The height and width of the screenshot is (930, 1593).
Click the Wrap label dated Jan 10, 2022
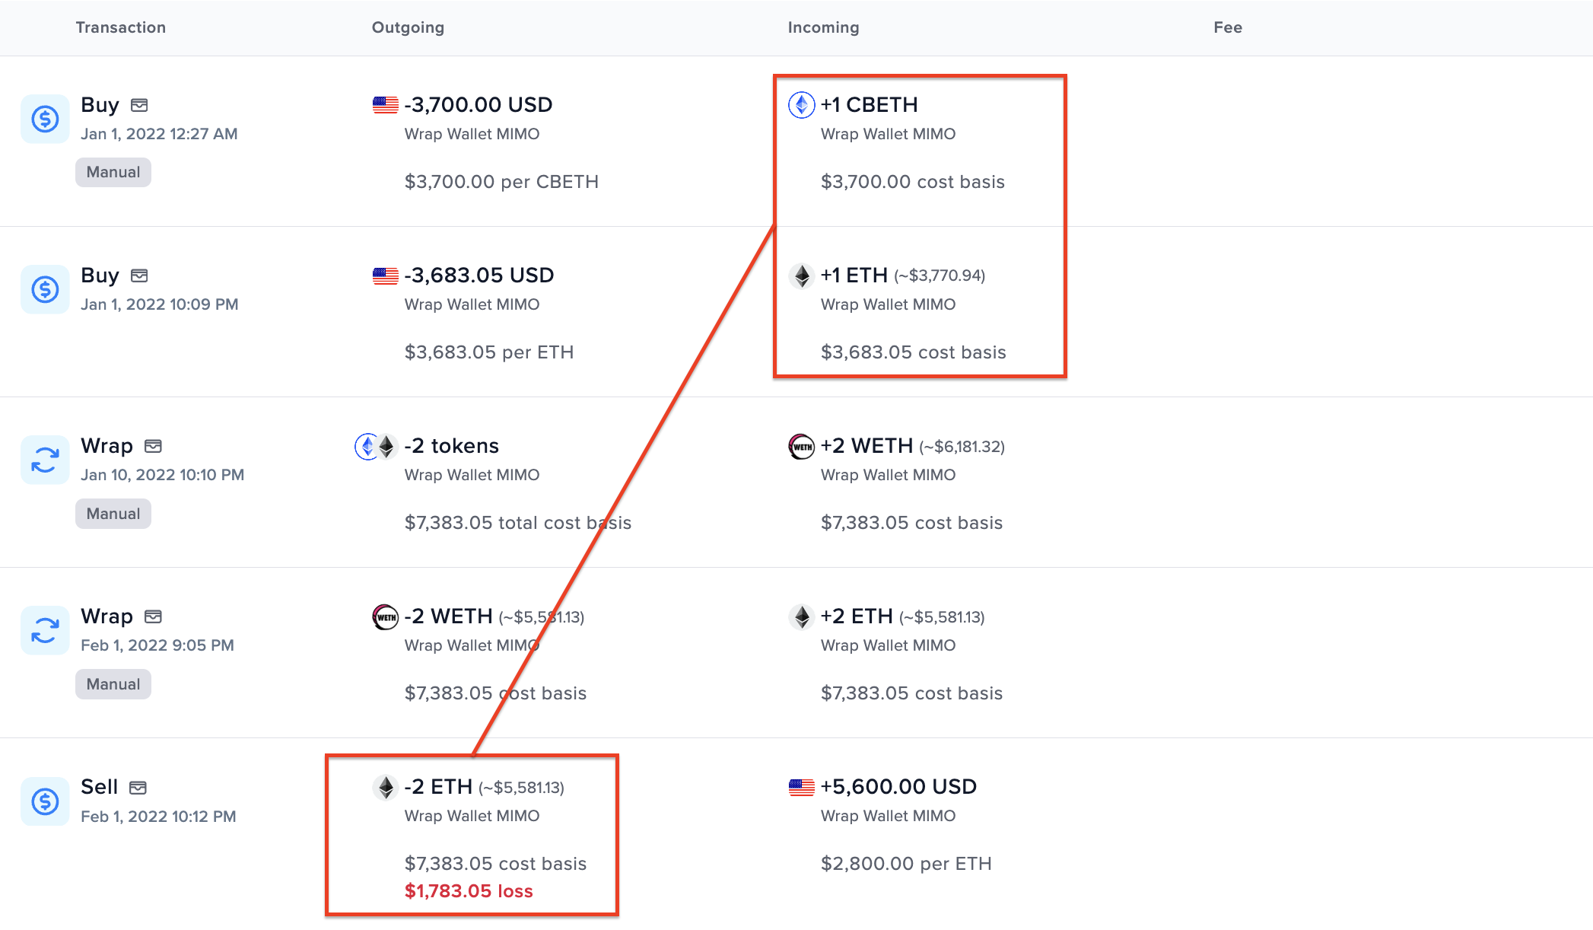click(107, 446)
